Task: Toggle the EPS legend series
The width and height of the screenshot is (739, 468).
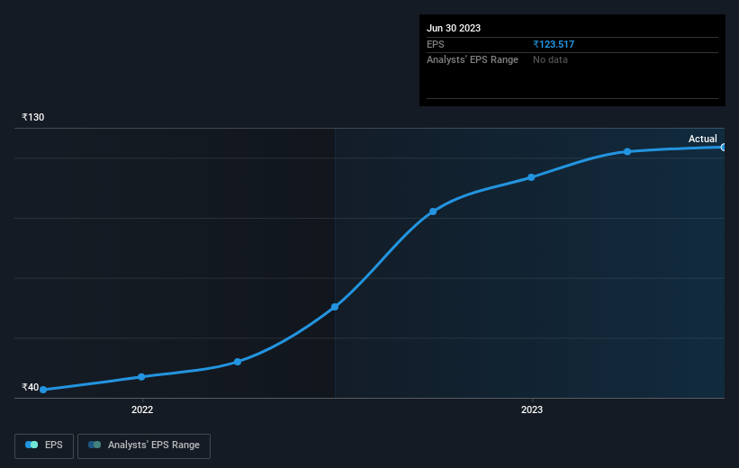Action: [x=44, y=445]
